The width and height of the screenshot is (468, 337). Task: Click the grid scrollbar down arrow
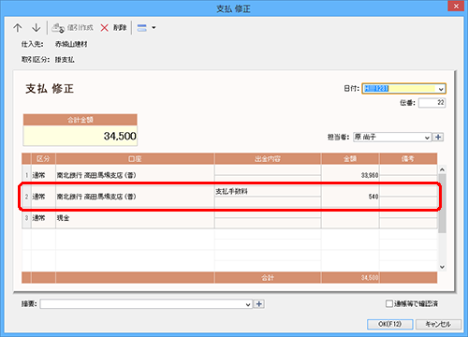(442, 267)
